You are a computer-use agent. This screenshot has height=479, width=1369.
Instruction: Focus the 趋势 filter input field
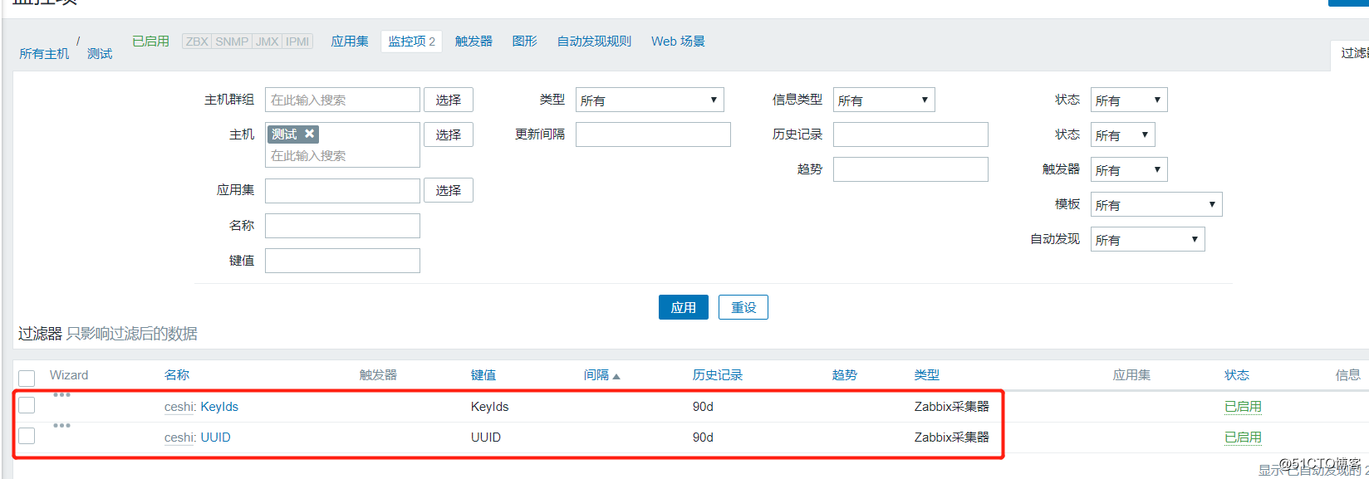(910, 169)
